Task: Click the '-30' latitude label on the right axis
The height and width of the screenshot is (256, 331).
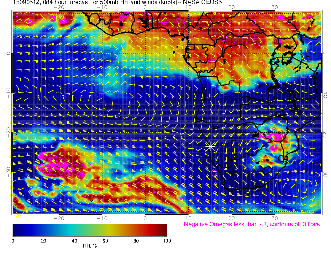Action: (x=325, y=172)
